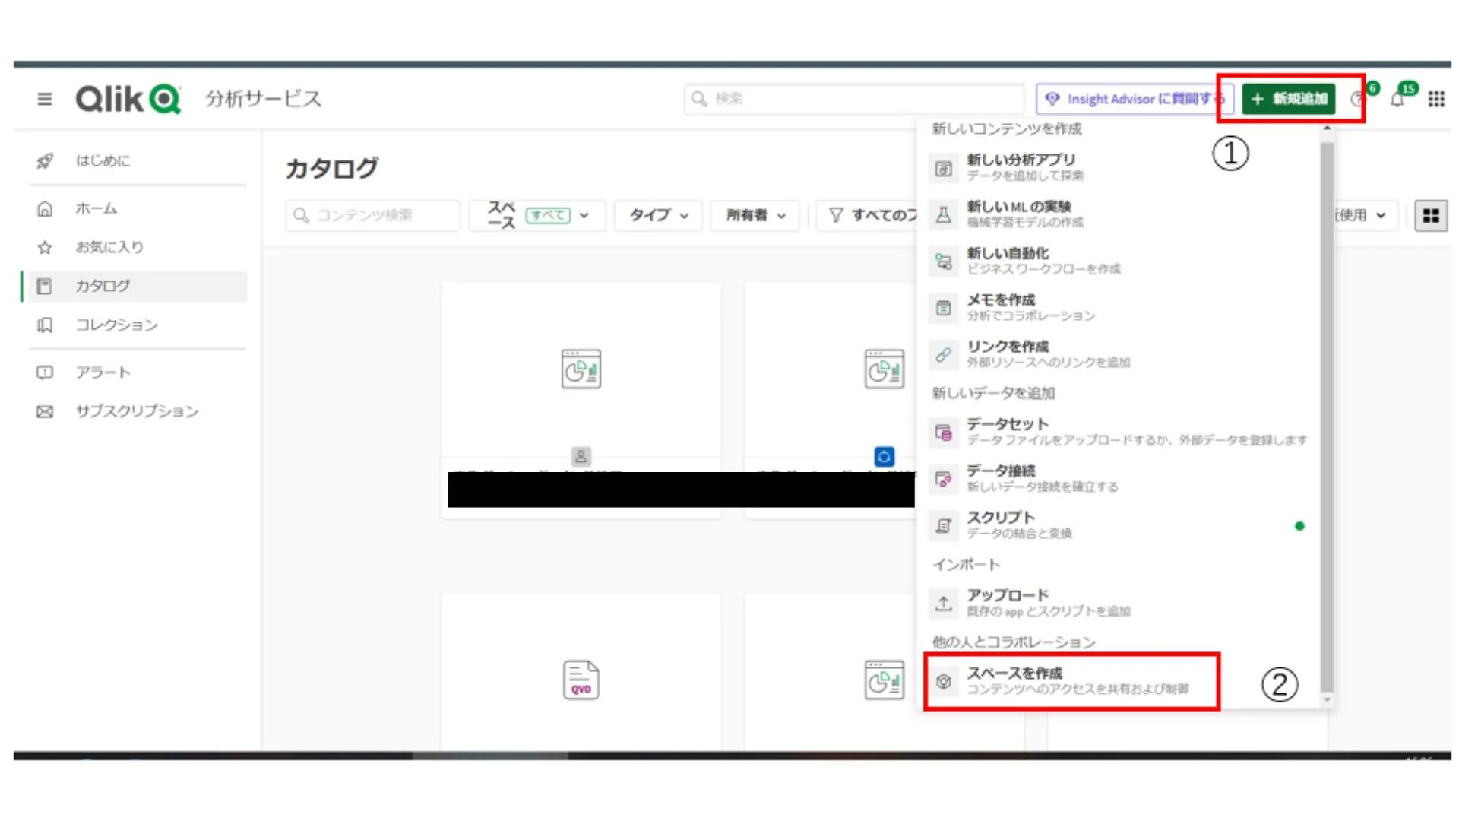Select カタログ in the sidebar
1459x821 pixels.
[x=102, y=286]
